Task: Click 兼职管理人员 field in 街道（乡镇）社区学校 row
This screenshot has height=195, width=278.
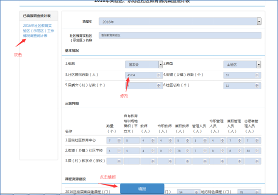Action: [x=235, y=151]
